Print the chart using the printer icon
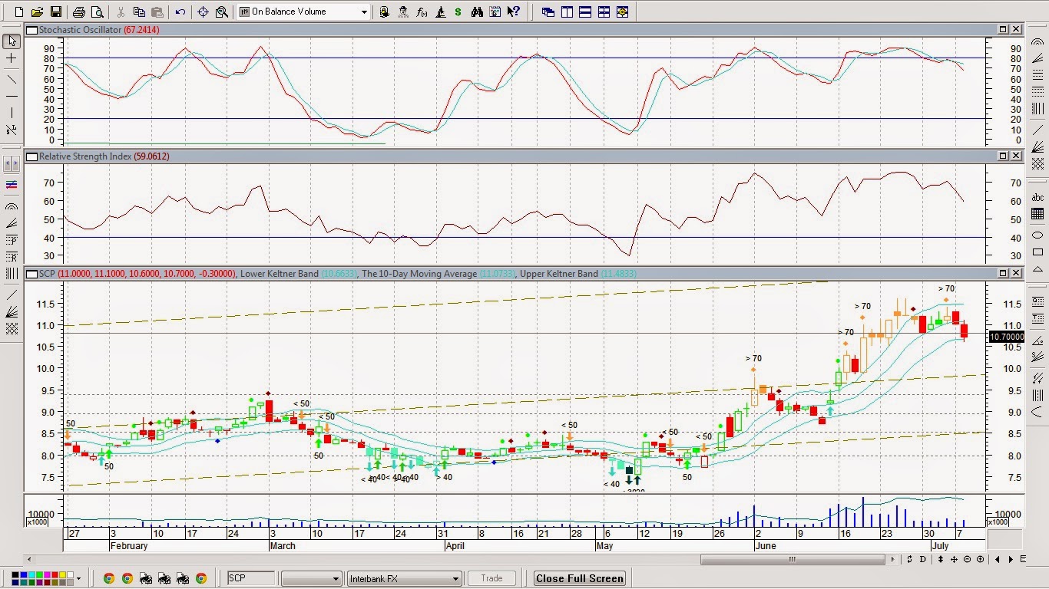 [x=78, y=12]
